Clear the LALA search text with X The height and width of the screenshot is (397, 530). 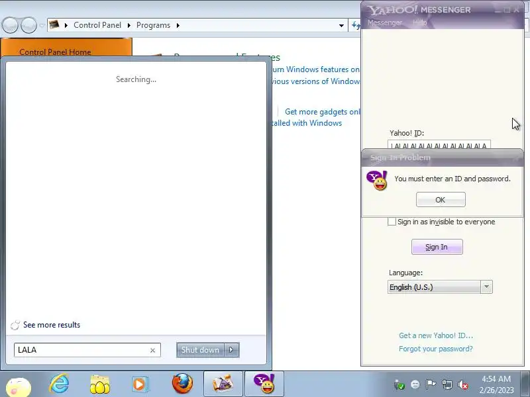(x=152, y=351)
